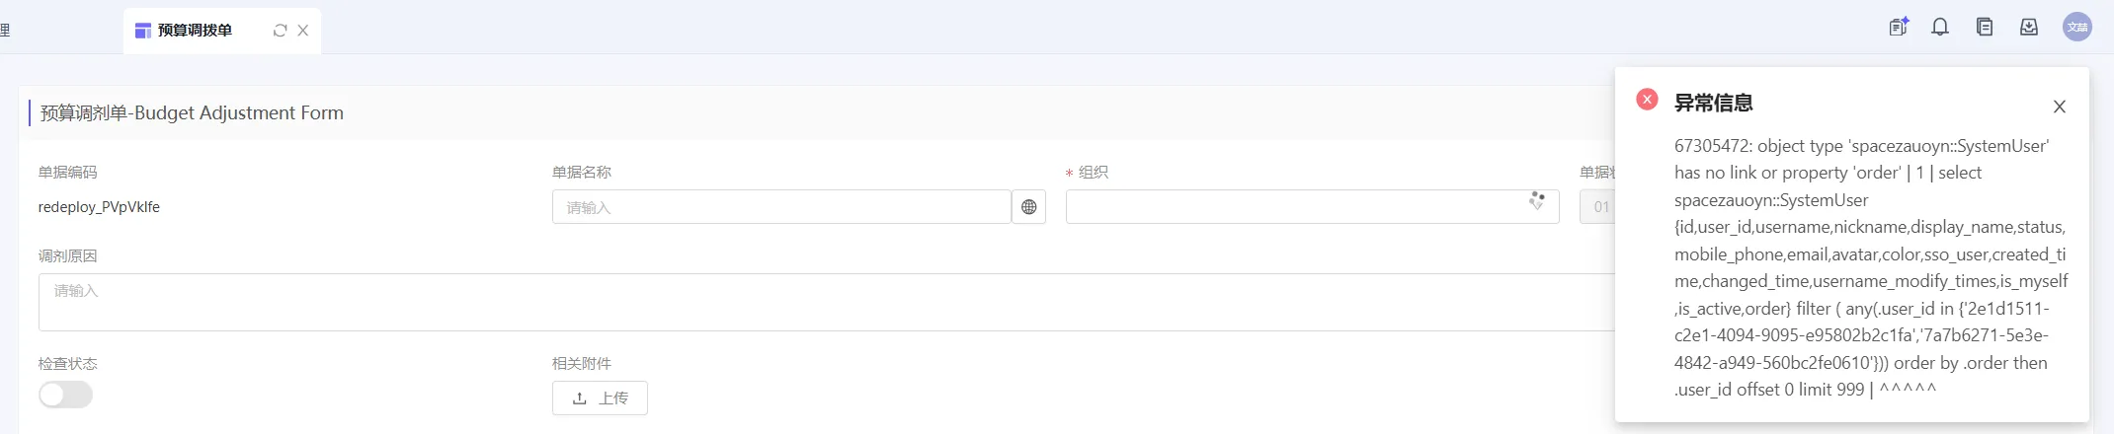Viewport: 2114px width, 434px height.
Task: Click the upload arrow icon next to 上传
Action: pyautogui.click(x=580, y=398)
